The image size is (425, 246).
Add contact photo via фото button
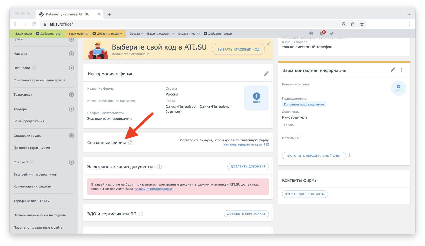[x=398, y=88]
